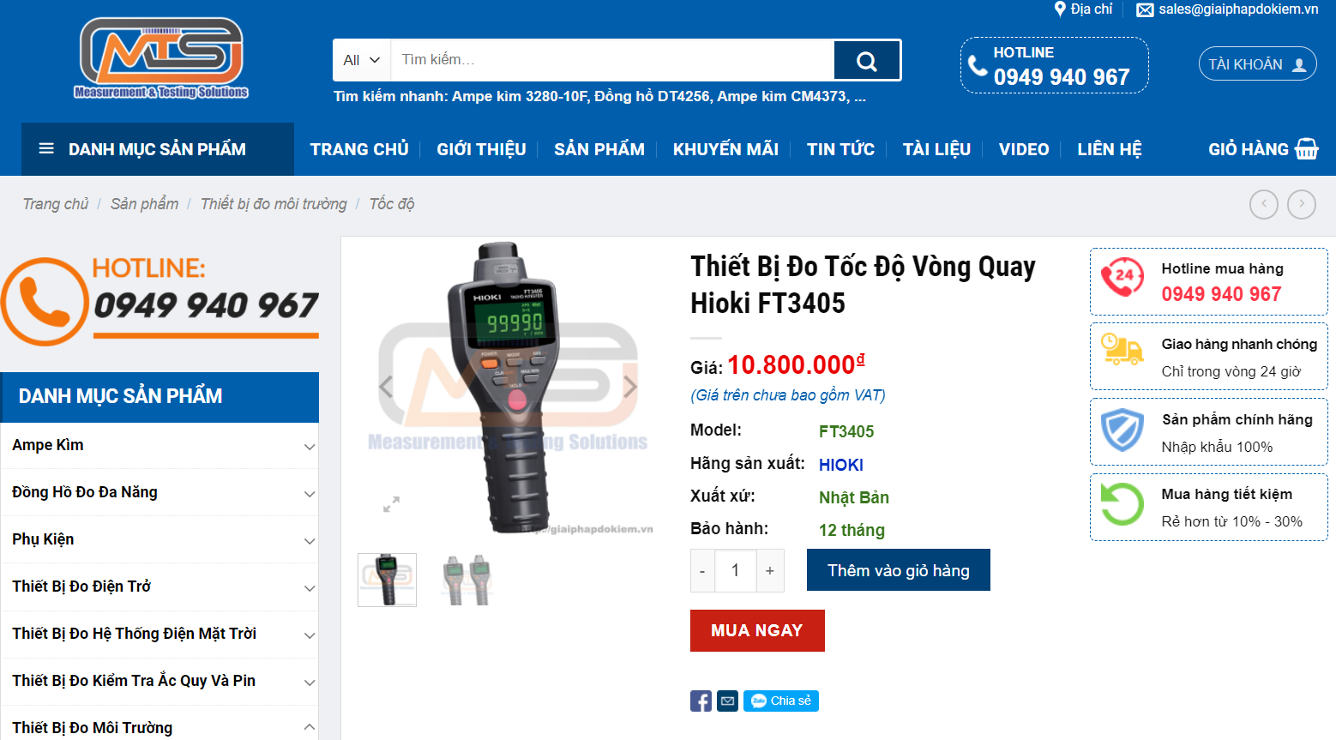Click the Zalo Chia sẻ share button
This screenshot has height=740, width=1336.
[x=781, y=701]
